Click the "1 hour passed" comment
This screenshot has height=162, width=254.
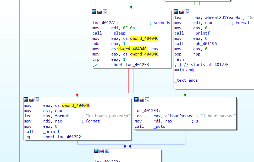tap(218, 116)
